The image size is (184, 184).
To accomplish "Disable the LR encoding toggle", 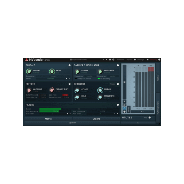I will point(99,79).
